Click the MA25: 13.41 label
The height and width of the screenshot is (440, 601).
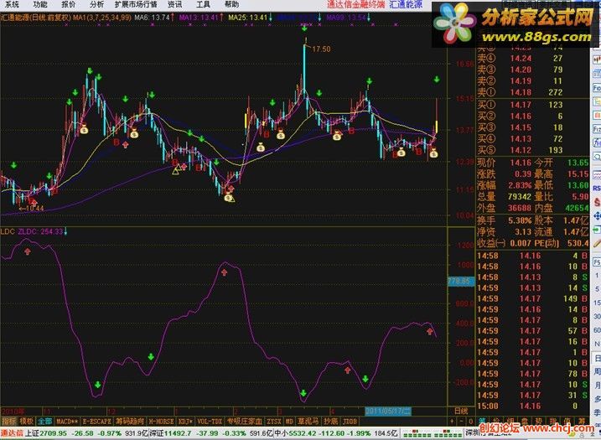tap(249, 18)
